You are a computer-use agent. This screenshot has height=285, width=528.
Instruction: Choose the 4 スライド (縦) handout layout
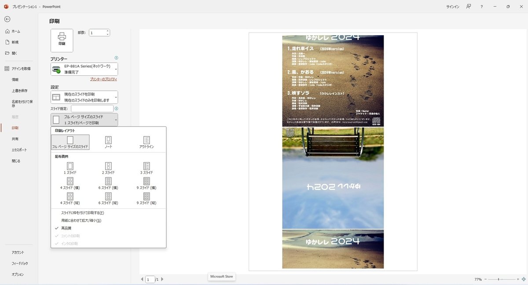point(70,199)
